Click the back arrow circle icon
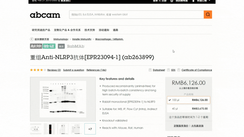The image size is (244, 137). click(32, 39)
